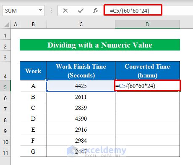This screenshot has height=165, width=193.
Task: Click the 'Work' header cell
Action: (33, 71)
